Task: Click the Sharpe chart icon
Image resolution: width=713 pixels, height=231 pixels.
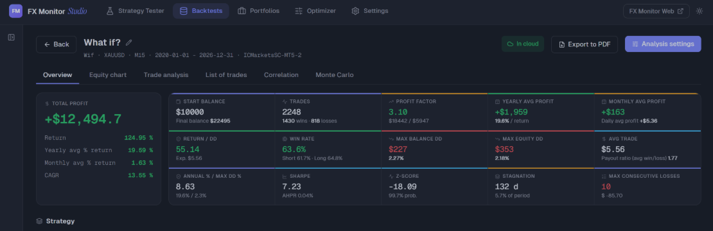Action: pos(285,176)
